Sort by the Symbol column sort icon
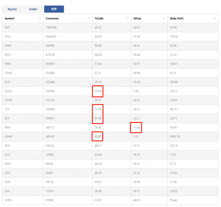The width and height of the screenshot is (221, 207). click(40, 18)
